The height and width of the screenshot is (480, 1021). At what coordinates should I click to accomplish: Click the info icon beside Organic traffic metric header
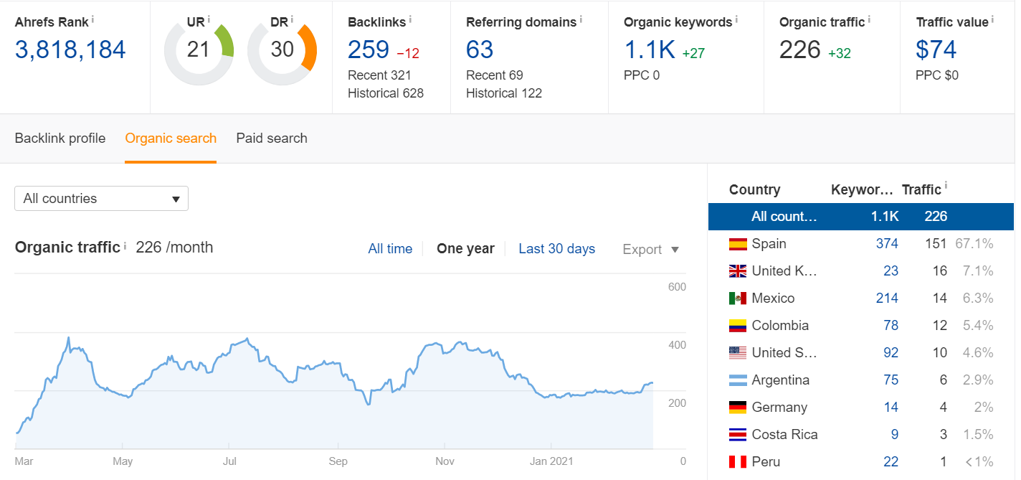coord(869,19)
